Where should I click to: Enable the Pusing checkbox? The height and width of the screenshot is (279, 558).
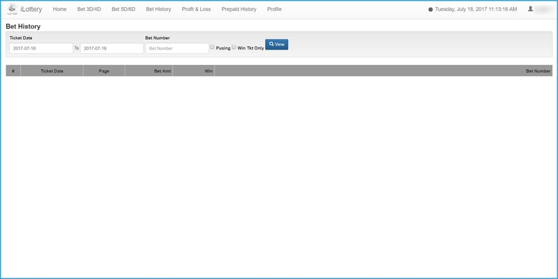click(x=213, y=47)
